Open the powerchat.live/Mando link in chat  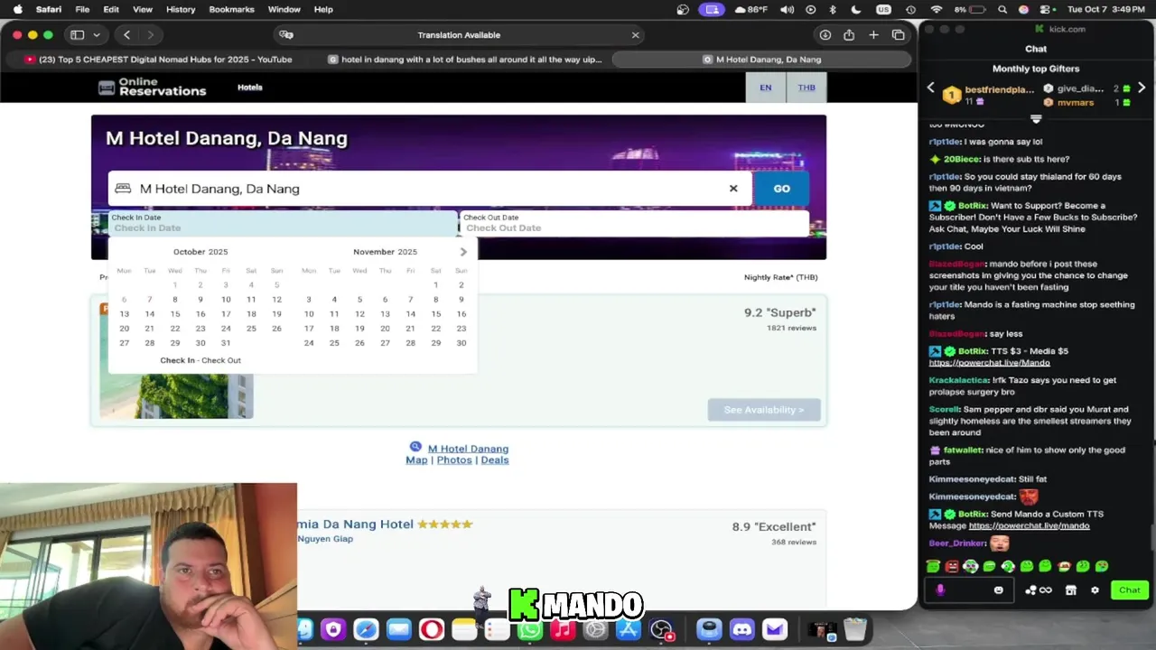[x=989, y=363]
